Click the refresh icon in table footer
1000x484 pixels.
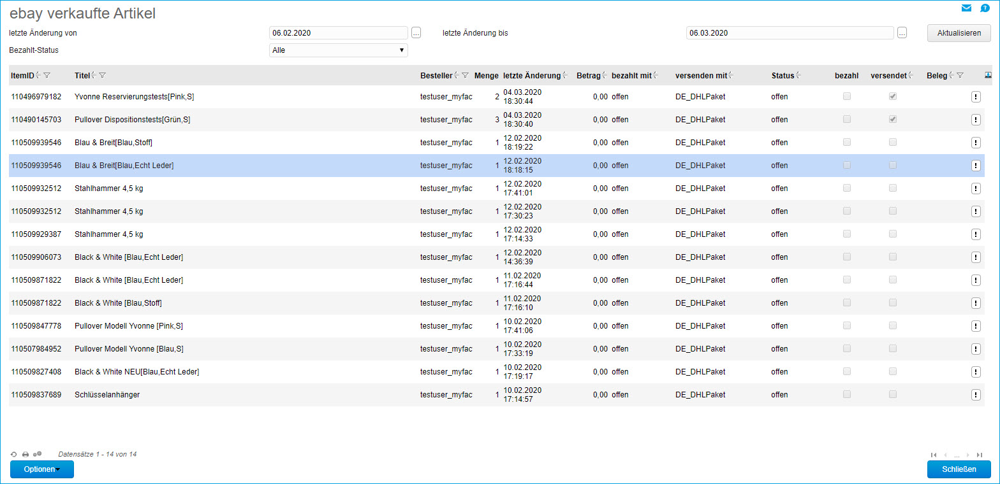(14, 455)
